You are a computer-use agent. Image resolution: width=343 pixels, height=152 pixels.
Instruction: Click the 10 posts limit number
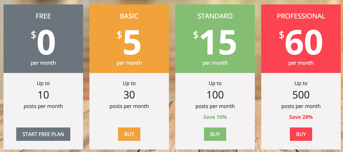[x=43, y=95]
